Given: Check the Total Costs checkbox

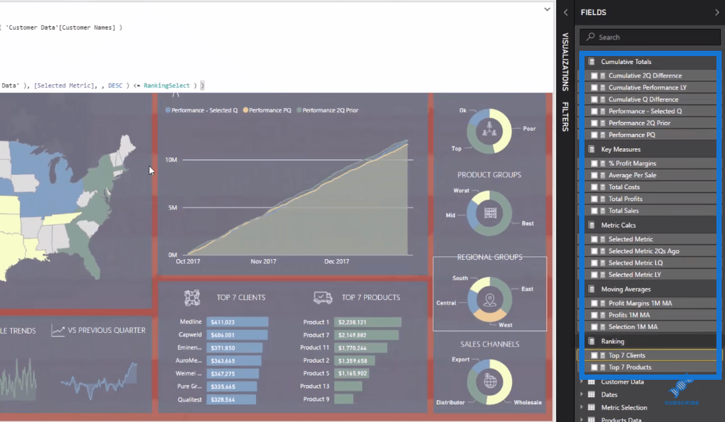Looking at the screenshot, I should pyautogui.click(x=594, y=187).
